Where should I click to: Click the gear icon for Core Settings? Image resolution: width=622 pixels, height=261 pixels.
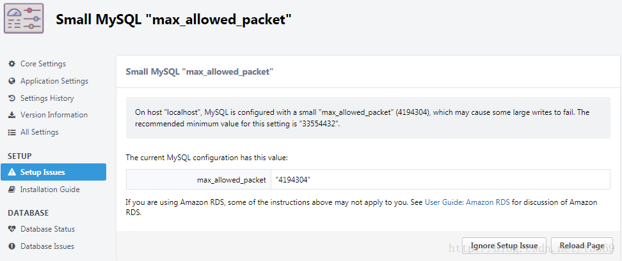coord(12,64)
